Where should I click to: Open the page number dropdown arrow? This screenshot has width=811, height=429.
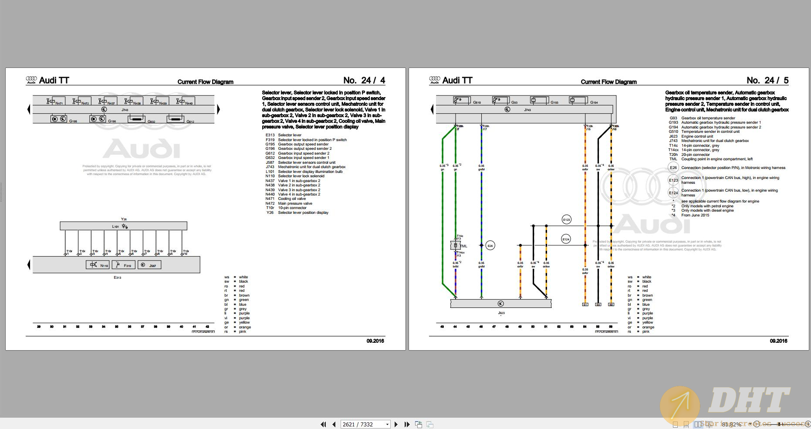[387, 424]
